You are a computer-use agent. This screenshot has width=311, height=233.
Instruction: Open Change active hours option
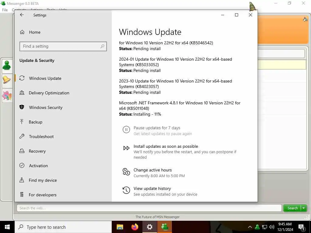153,170
